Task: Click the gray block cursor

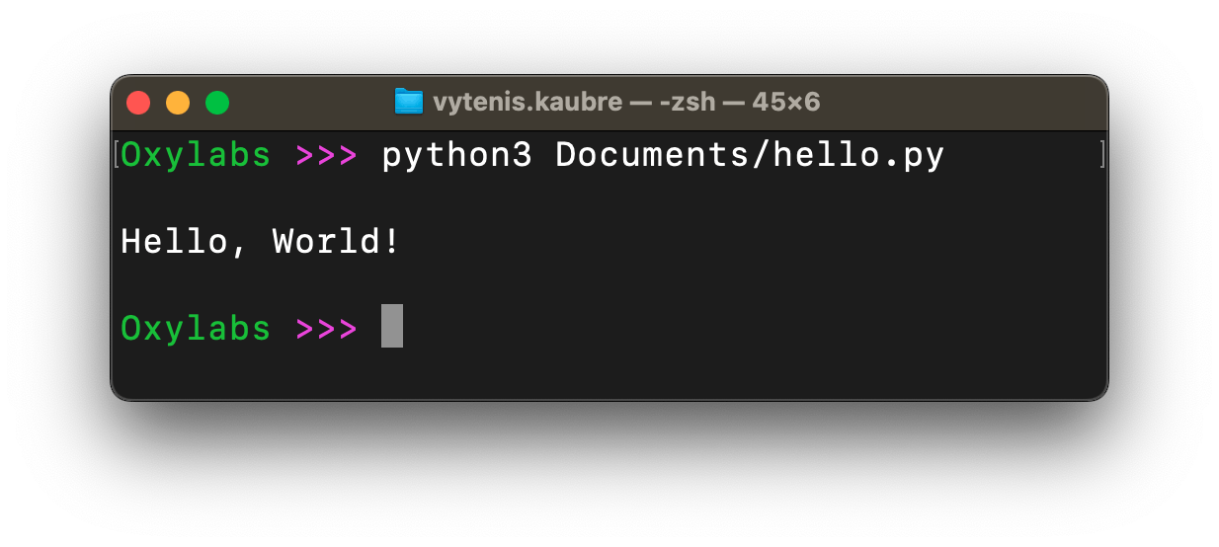Action: tap(392, 326)
